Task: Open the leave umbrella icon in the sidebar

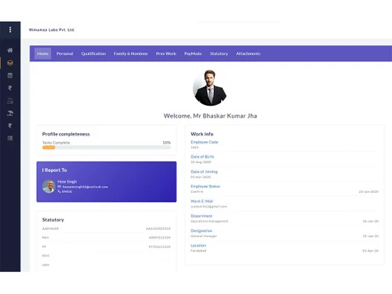Action: 10,113
